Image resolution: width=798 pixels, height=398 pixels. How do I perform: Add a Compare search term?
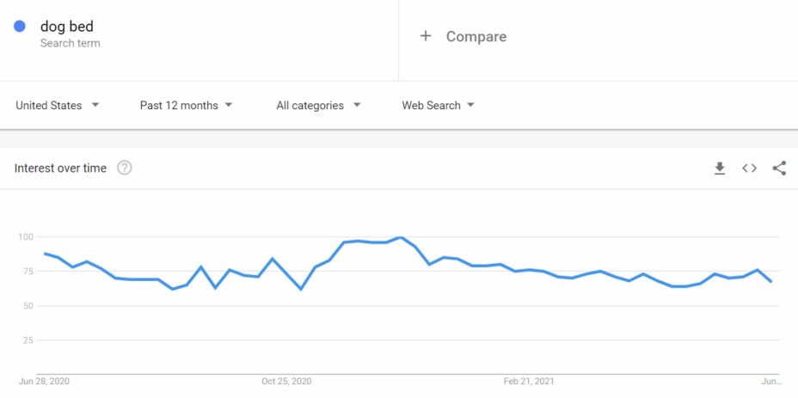pyautogui.click(x=476, y=37)
